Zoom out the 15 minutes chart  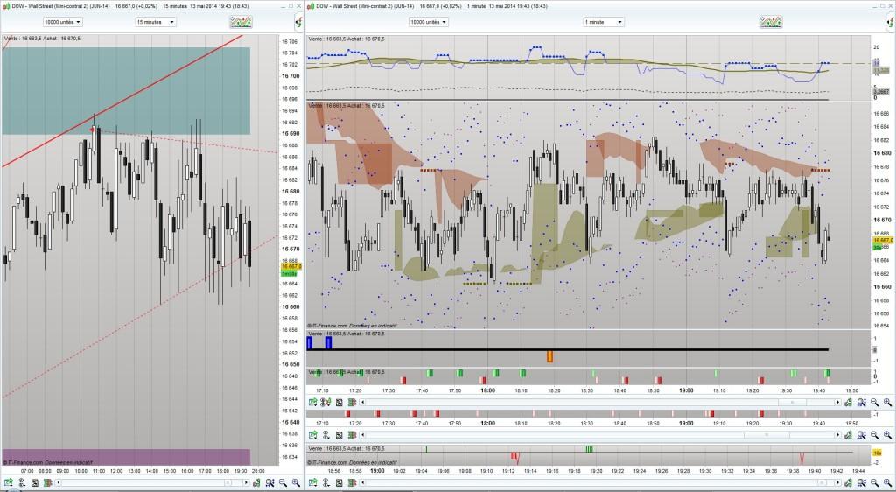283,483
